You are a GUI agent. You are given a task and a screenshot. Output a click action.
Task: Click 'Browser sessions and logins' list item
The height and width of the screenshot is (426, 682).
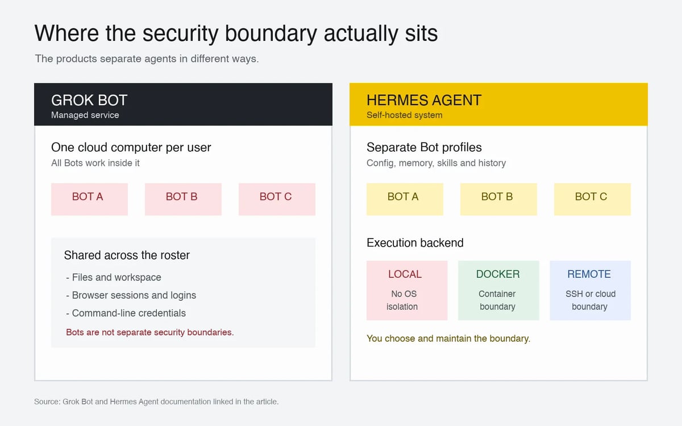coord(131,295)
